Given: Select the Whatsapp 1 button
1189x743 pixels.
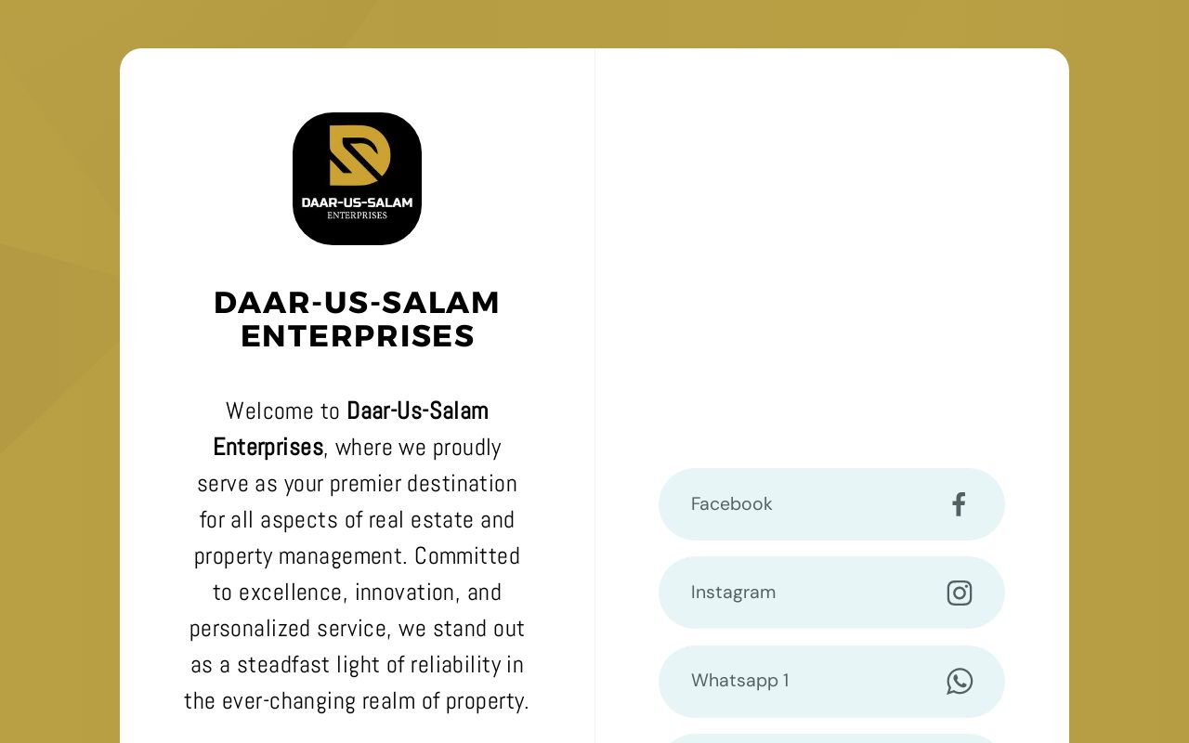Looking at the screenshot, I should (x=831, y=681).
